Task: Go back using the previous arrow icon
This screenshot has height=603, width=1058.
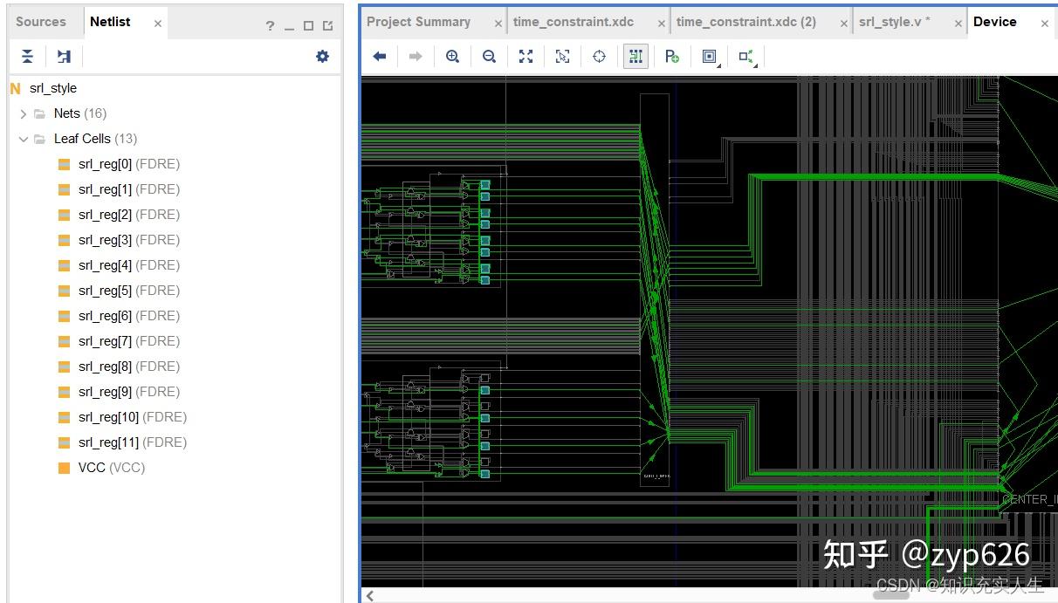Action: pyautogui.click(x=379, y=57)
